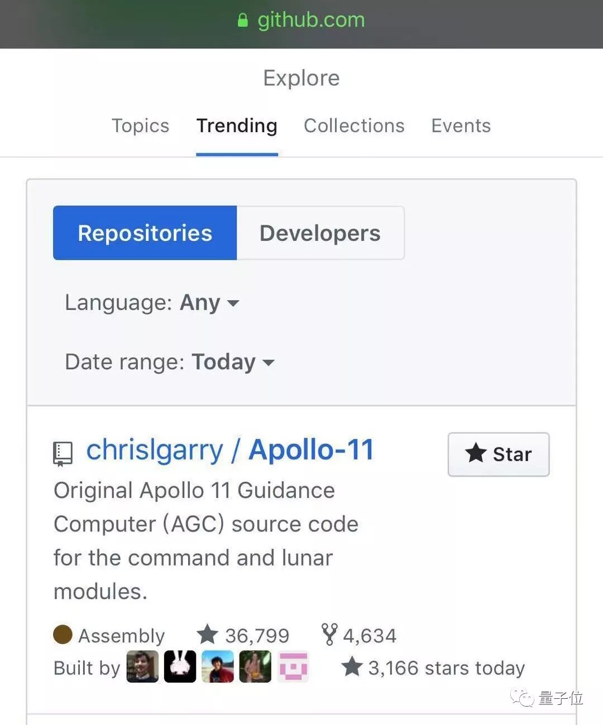Expand the Date range: Today dropdown
Image resolution: width=603 pixels, height=725 pixels.
[170, 362]
